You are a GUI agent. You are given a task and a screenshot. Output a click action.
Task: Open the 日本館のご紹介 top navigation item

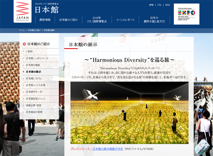(x=68, y=20)
